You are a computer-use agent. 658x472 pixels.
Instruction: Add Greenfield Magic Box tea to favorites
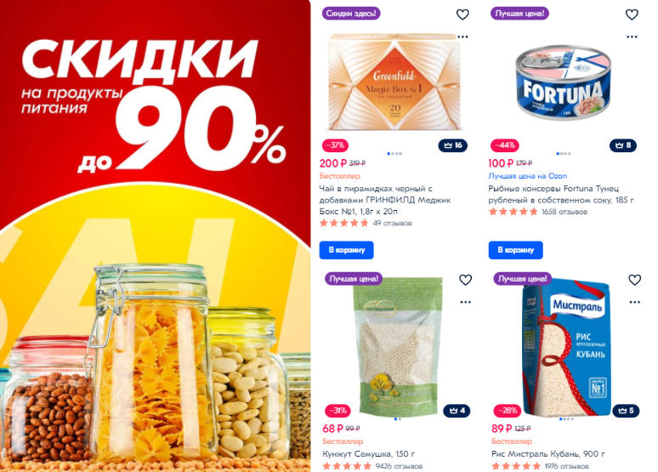(462, 14)
